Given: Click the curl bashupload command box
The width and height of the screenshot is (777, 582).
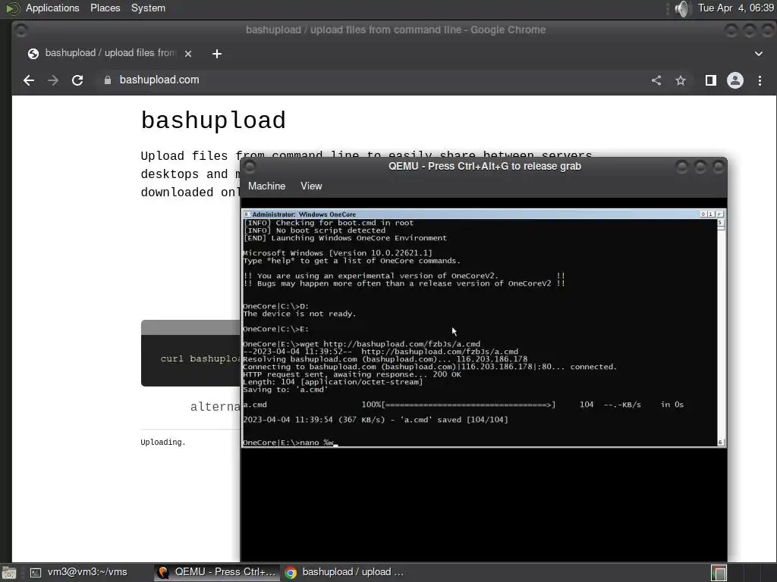Looking at the screenshot, I should (190, 353).
